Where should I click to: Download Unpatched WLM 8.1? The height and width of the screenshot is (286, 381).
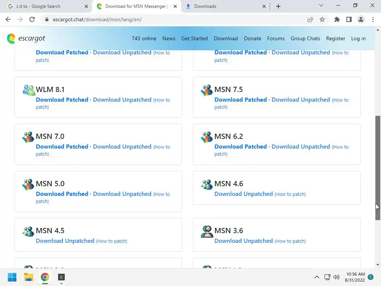point(122,100)
